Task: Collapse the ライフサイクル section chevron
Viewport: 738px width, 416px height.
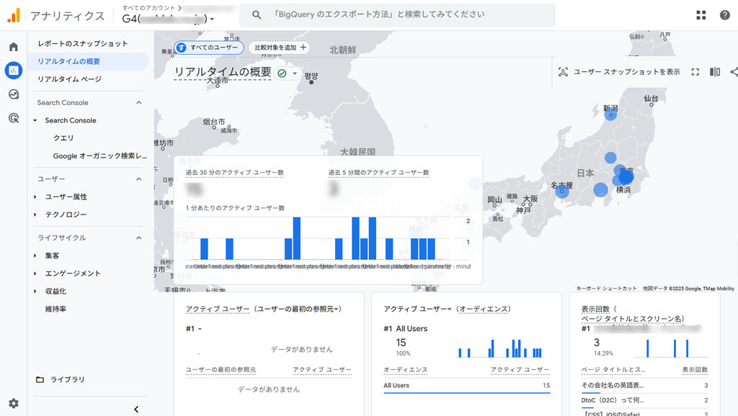Action: coord(139,238)
